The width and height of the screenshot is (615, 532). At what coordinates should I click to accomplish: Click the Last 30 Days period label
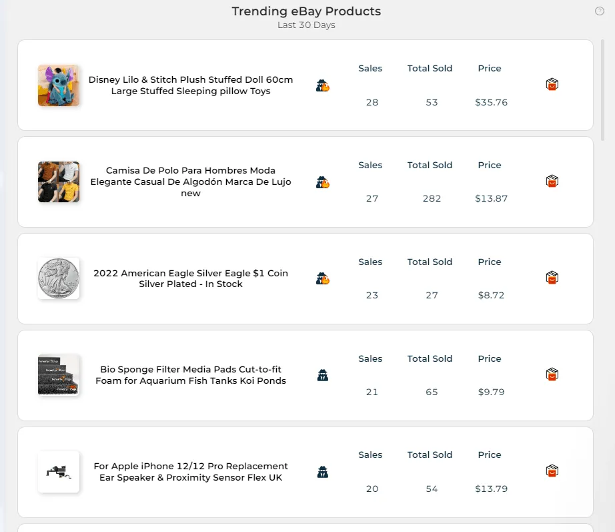click(307, 25)
